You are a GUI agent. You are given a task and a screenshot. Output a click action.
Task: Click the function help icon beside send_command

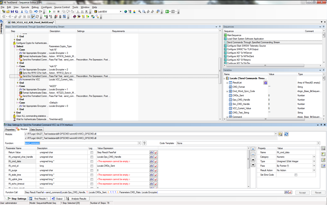[144, 143]
